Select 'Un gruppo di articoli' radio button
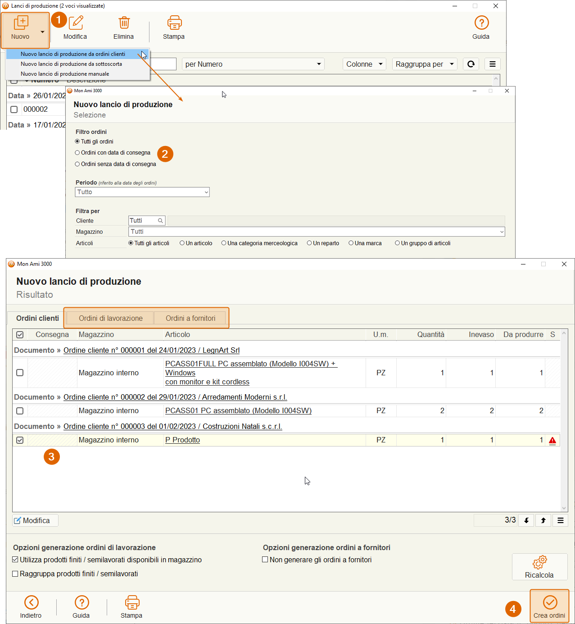Viewport: 575px width, 624px height. click(398, 243)
